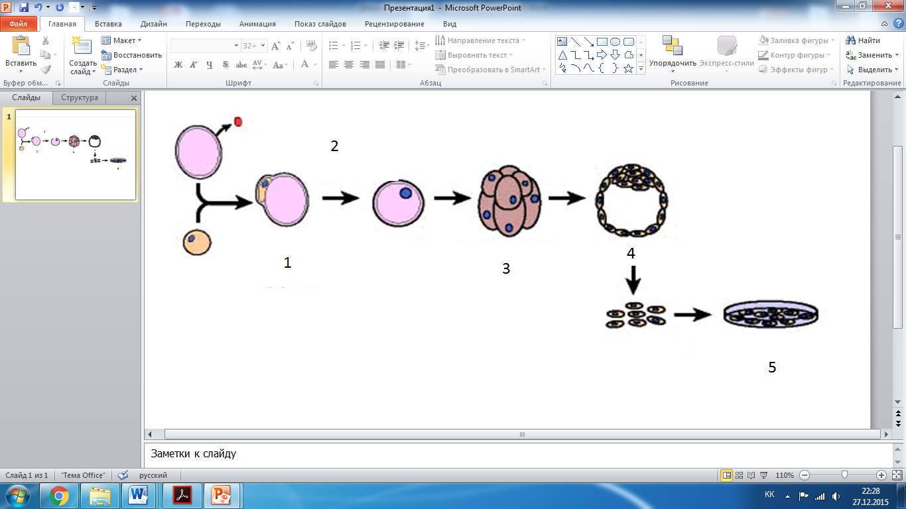The width and height of the screenshot is (906, 509).
Task: Click the Clear Formatting eraser icon
Action: click(312, 46)
